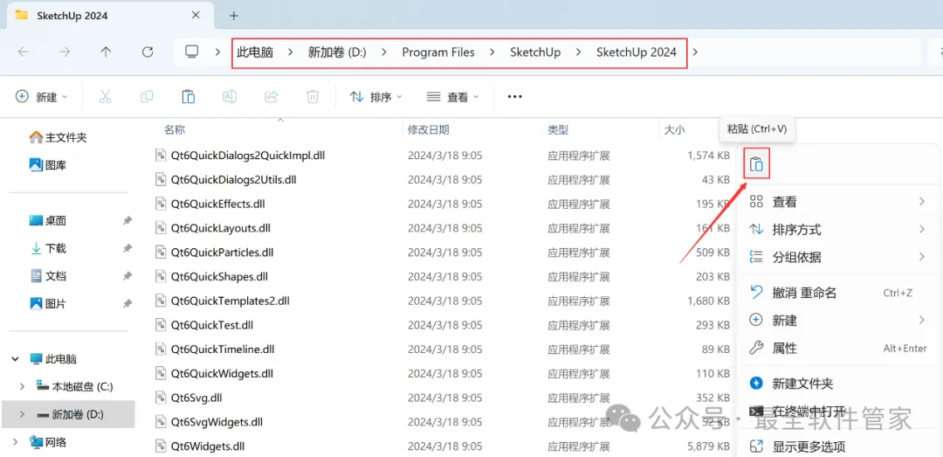The image size is (943, 457).
Task: Click the Back navigation arrow
Action: (x=24, y=52)
